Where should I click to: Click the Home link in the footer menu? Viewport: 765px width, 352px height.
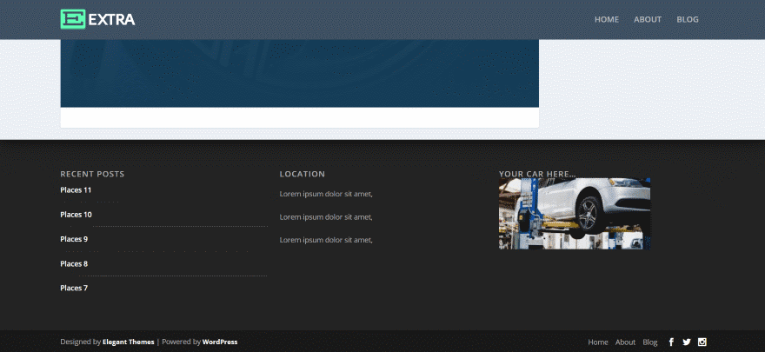[598, 342]
